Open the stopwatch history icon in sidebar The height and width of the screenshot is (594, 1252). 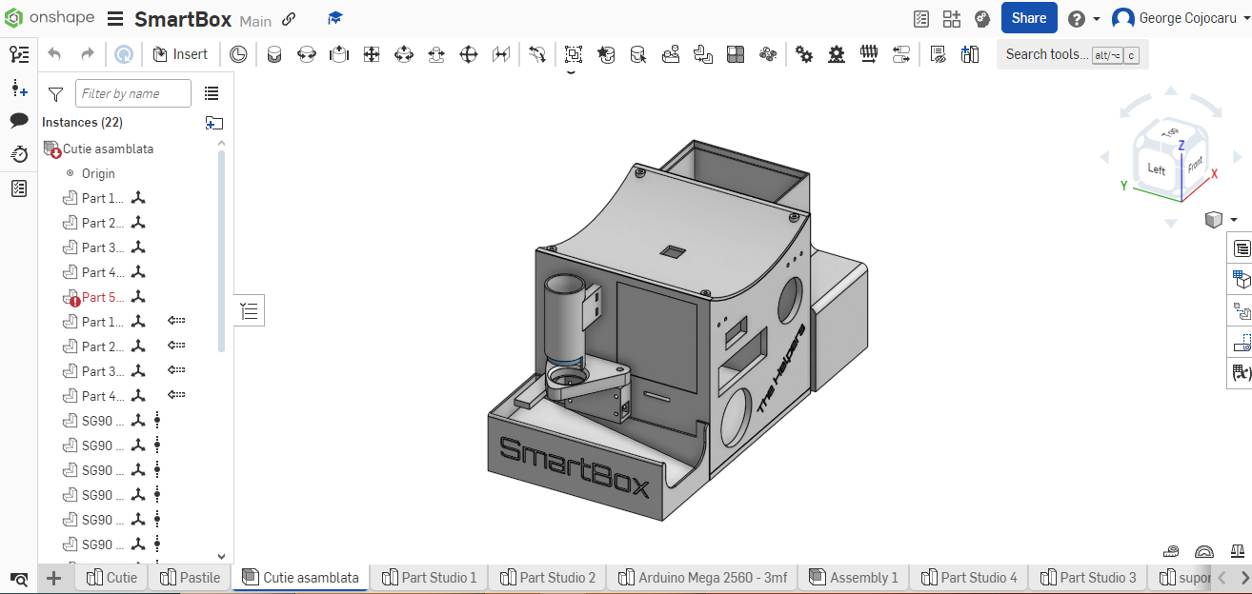(x=19, y=154)
